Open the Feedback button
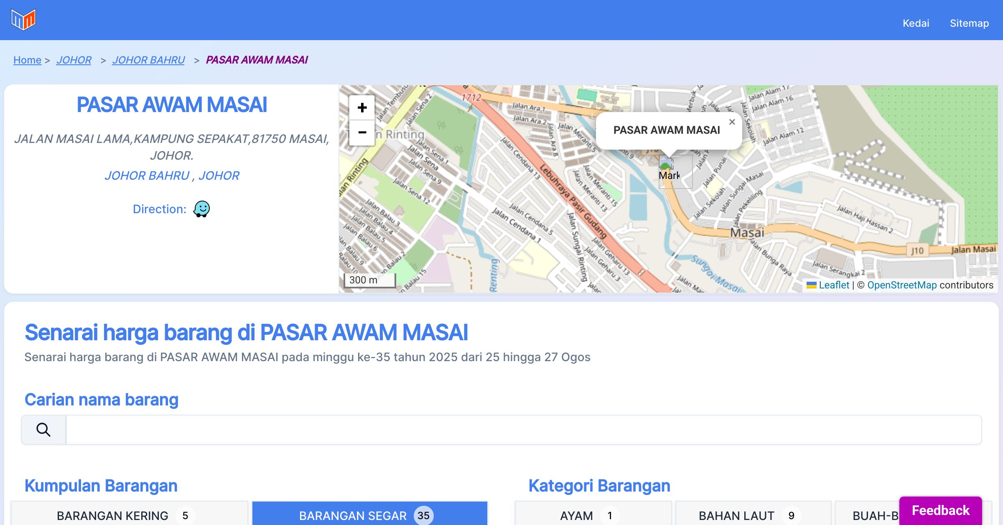The width and height of the screenshot is (1003, 525). [x=940, y=510]
